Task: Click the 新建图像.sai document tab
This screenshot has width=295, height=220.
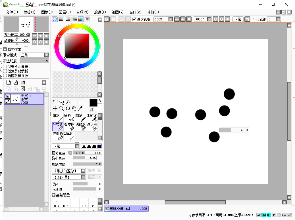Action: tap(126, 209)
